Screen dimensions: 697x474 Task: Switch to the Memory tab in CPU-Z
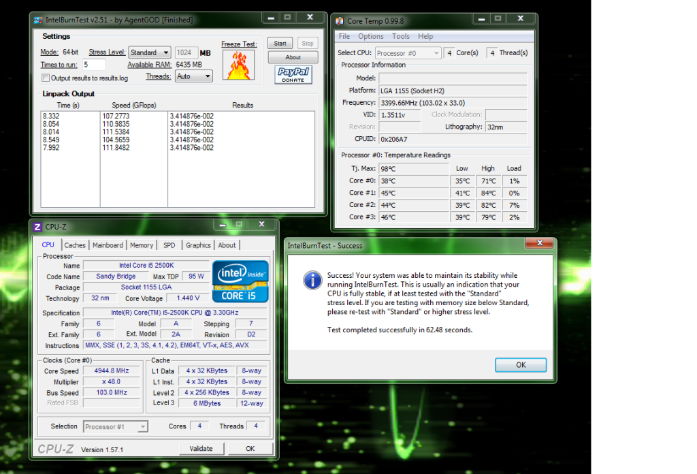coord(142,245)
